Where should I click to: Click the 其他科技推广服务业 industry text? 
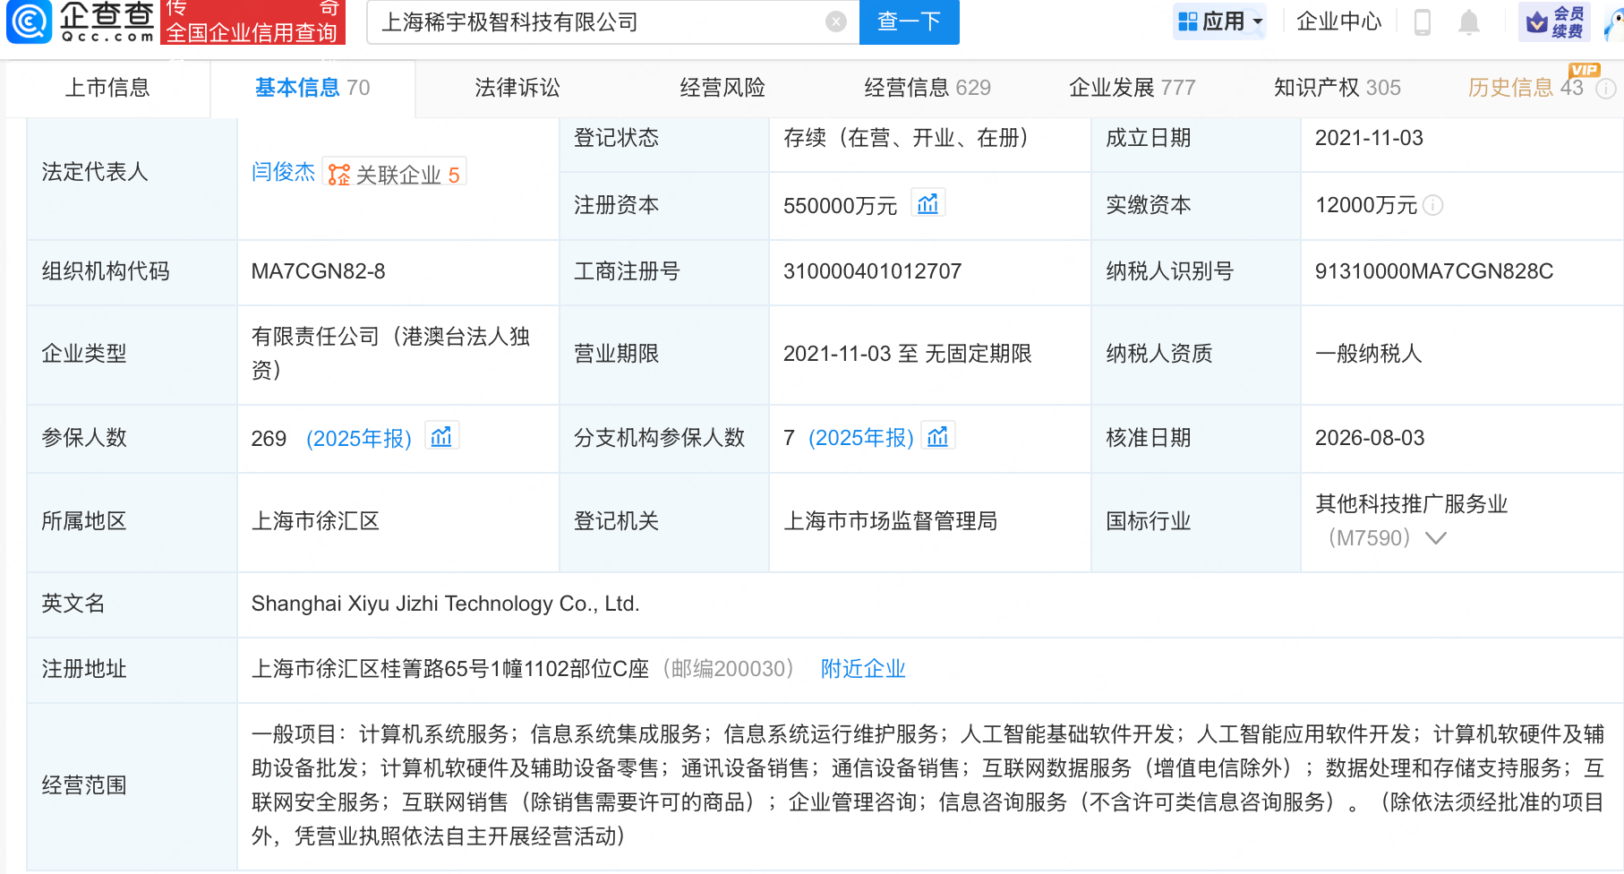(1412, 504)
